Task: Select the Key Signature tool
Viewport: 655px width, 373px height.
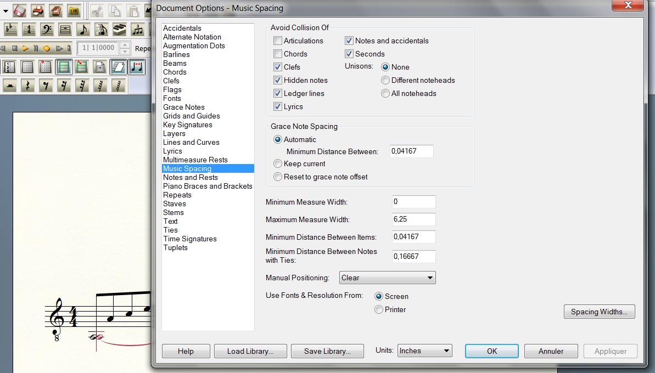Action: 10,29
